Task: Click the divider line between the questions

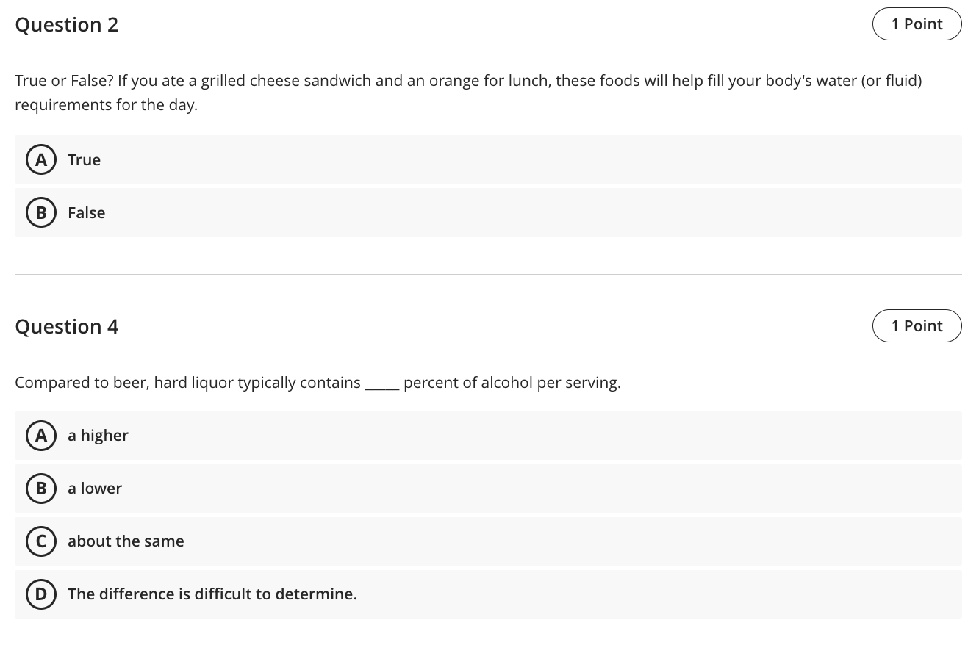Action: click(488, 275)
